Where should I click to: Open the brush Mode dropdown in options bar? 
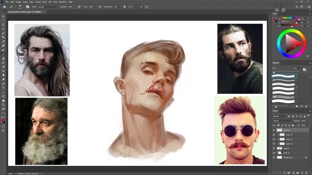48,7
